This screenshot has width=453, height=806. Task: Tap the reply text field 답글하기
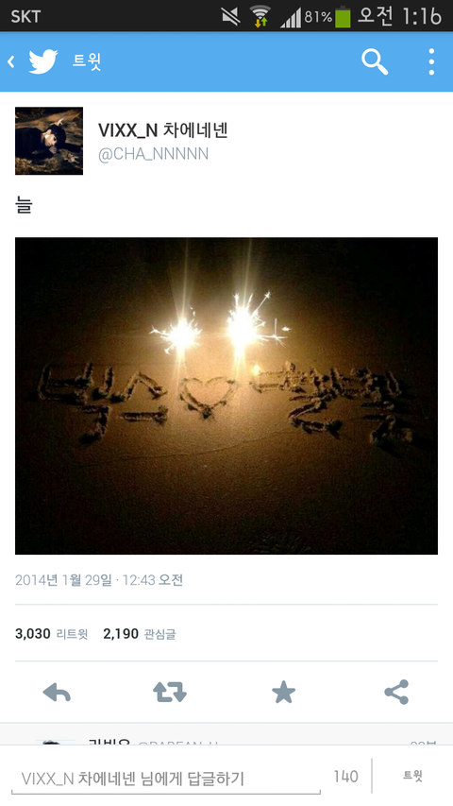click(x=166, y=779)
